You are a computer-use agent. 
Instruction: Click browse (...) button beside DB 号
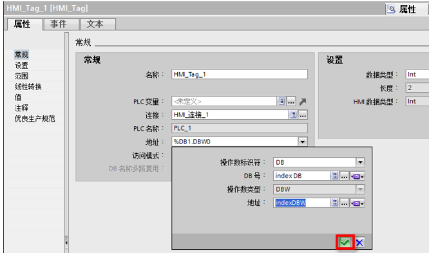[345, 176]
